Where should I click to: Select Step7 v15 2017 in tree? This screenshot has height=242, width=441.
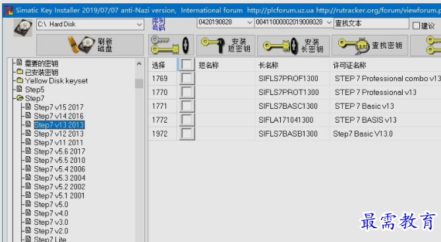59,107
